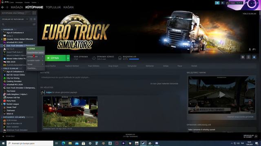The image size is (261, 146).
Task: Collapse the KATEGORİZE EDİLMEMİŞ category
Action: coord(2,117)
